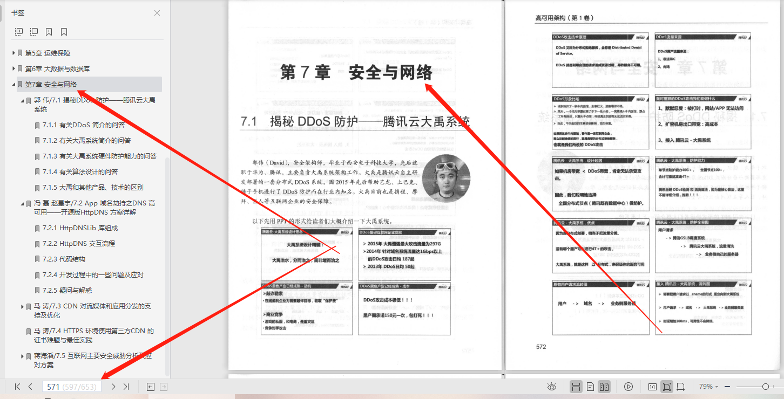Click heading 7.1 揭秘 DDoS 防护 on page

[355, 121]
